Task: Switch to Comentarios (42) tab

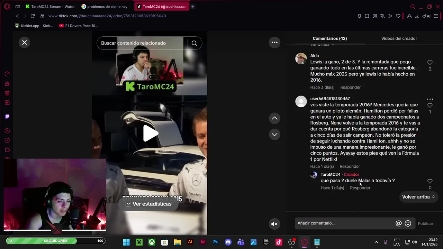Action: pos(329,38)
